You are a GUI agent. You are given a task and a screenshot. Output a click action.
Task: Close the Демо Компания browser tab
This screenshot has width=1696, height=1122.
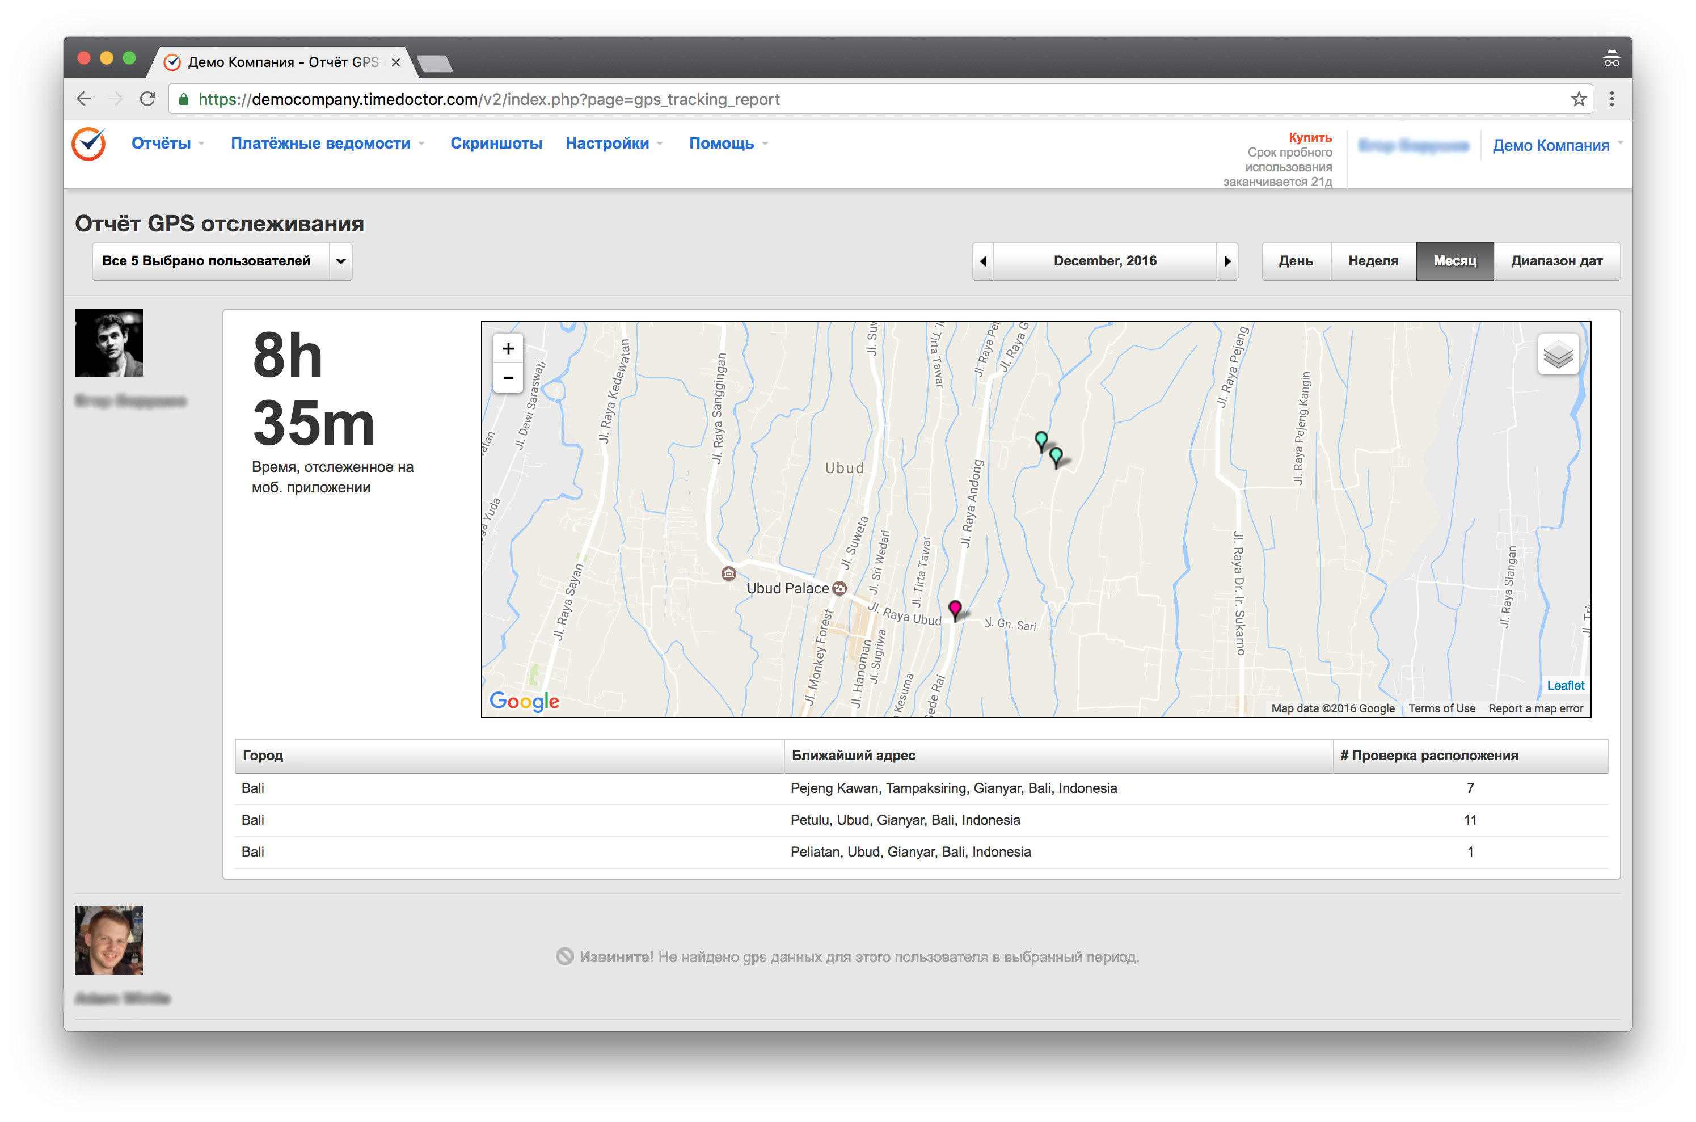coord(396,62)
